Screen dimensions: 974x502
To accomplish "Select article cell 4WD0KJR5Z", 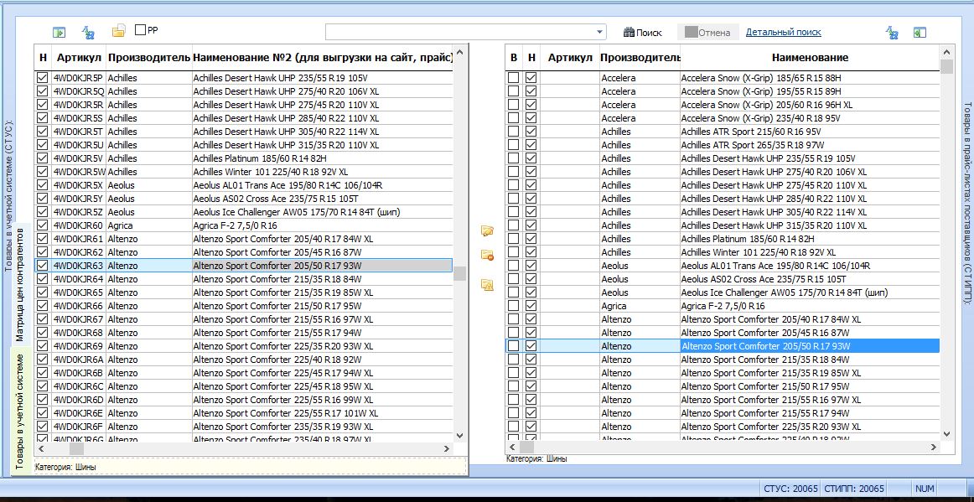I will coord(79,212).
